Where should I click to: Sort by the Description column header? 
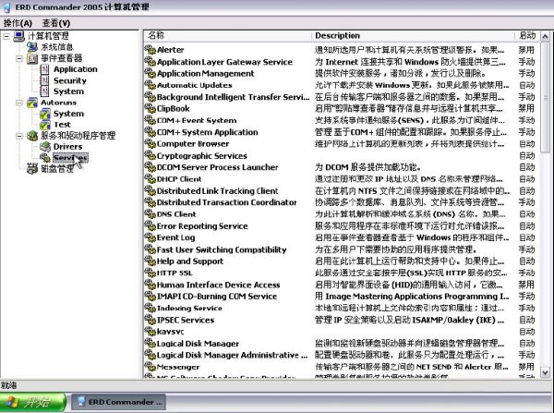click(414, 36)
